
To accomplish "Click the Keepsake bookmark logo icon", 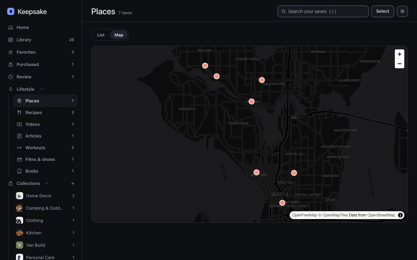I will (11, 12).
